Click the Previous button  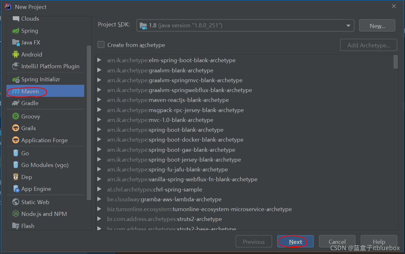(x=254, y=242)
